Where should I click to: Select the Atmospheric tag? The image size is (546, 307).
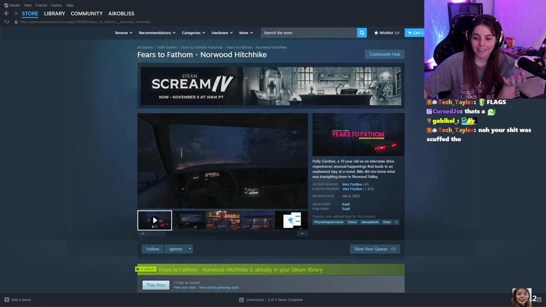[370, 222]
